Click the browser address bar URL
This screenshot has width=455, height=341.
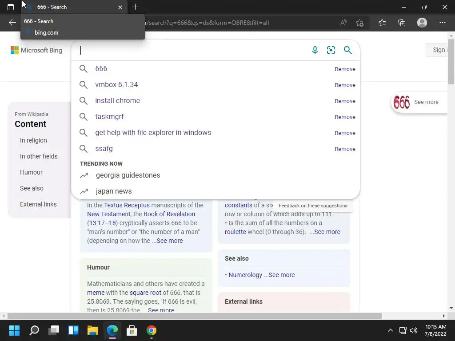(208, 23)
